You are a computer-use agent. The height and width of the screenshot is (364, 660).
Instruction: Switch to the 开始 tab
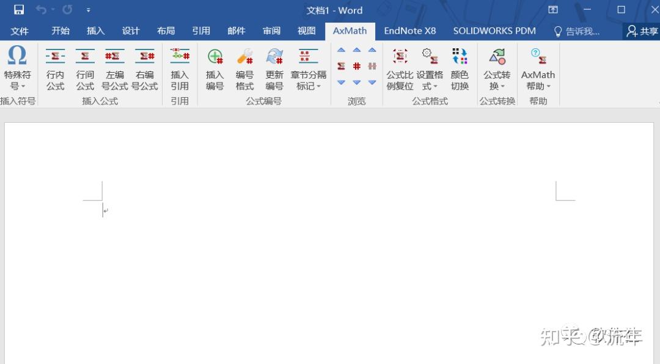pos(61,31)
